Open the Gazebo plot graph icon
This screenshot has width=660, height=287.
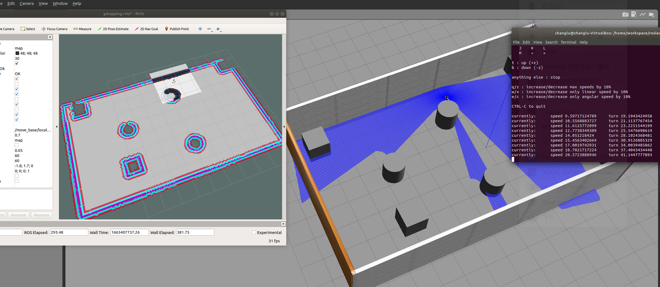[x=643, y=15]
